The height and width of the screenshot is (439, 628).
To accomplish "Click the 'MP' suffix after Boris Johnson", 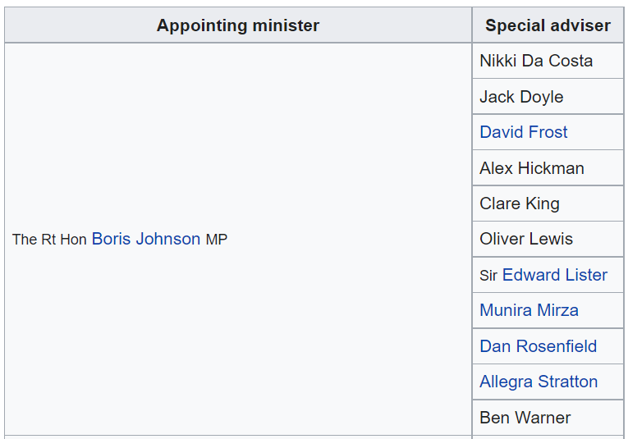I will point(216,240).
